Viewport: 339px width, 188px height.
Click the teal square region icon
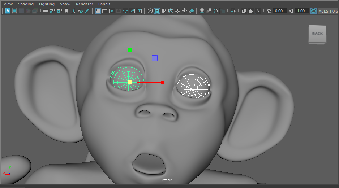click(x=14, y=11)
